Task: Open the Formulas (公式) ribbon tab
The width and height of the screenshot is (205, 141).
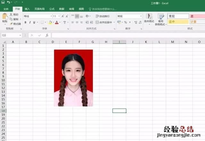Action: click(52, 9)
